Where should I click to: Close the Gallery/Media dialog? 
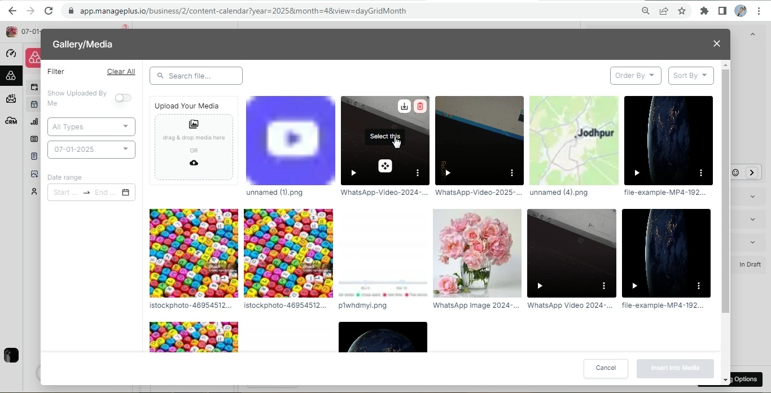coord(717,43)
